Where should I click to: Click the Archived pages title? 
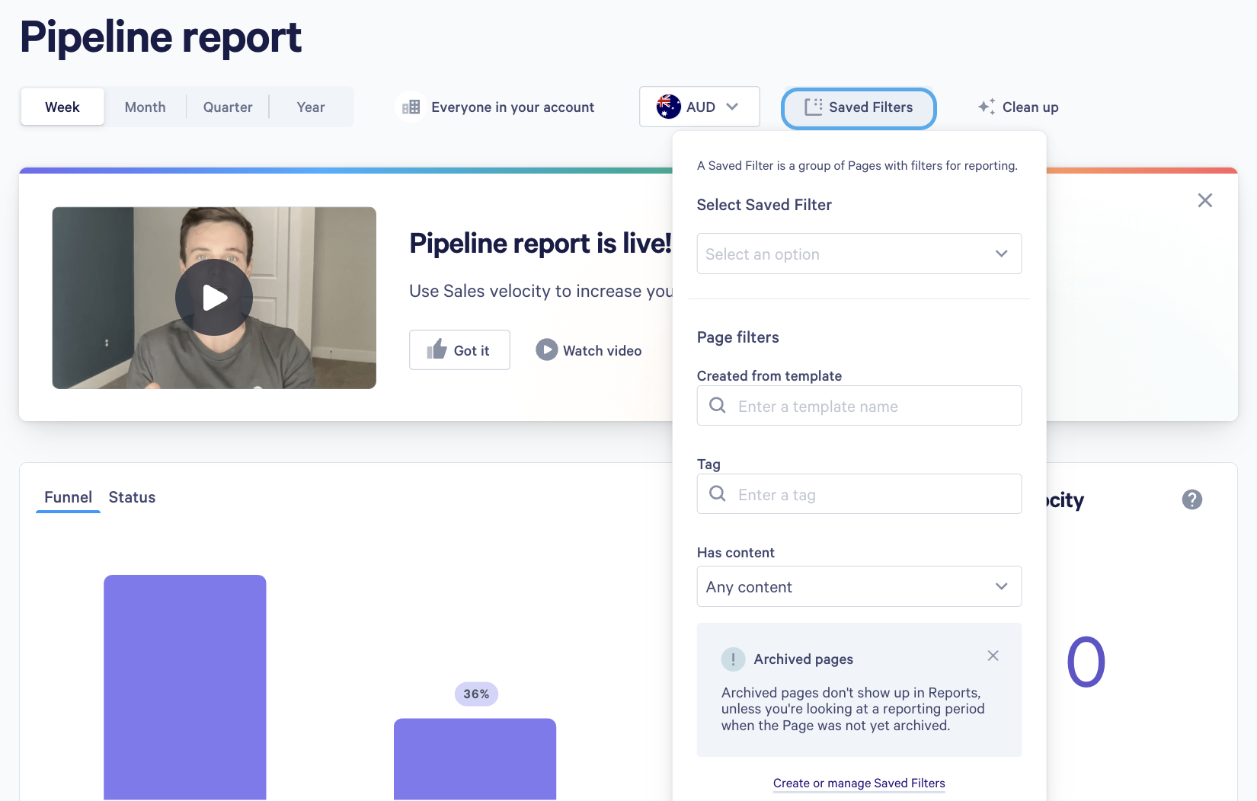tap(804, 659)
